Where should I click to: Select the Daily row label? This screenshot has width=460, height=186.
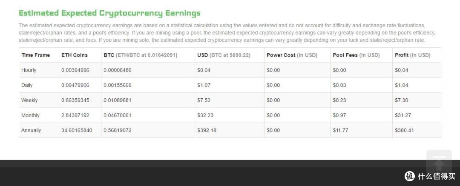coord(27,86)
